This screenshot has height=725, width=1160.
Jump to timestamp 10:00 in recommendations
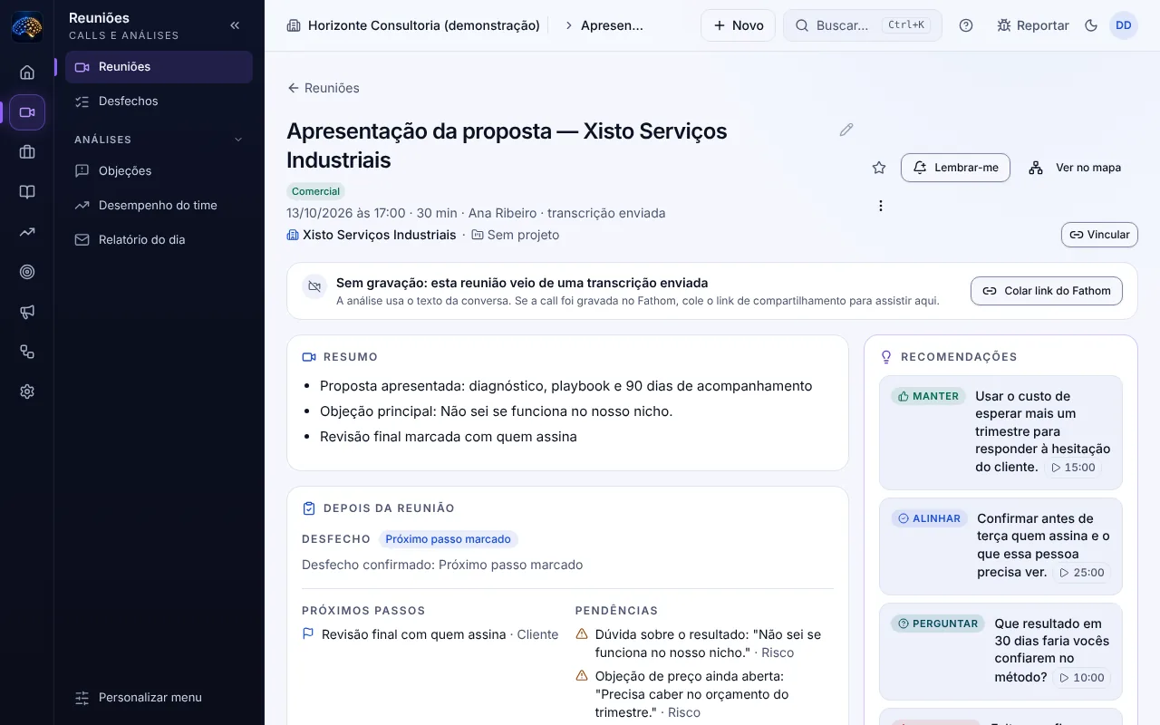click(1080, 678)
